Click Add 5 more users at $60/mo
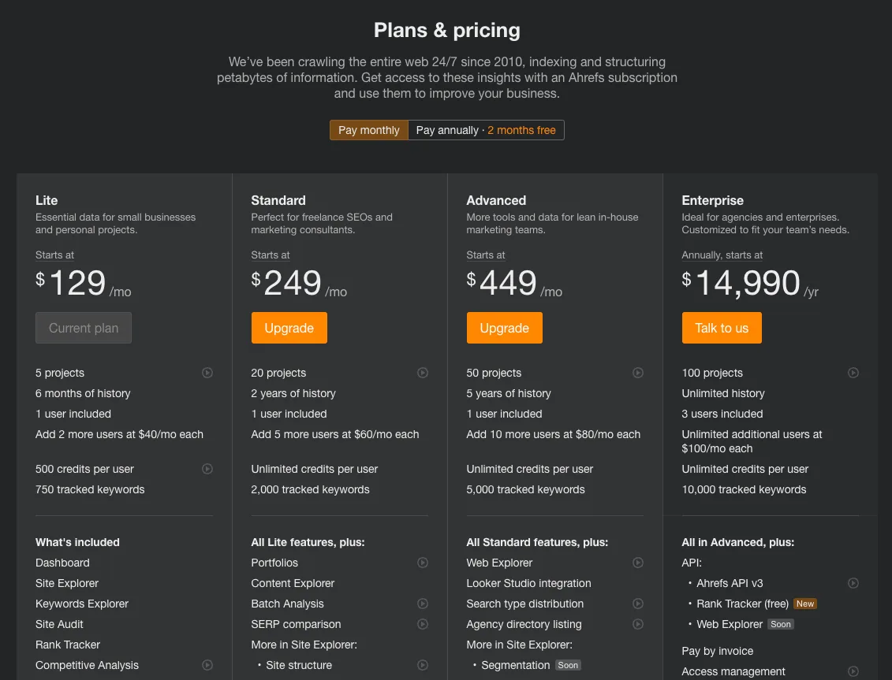The image size is (892, 680). coord(335,434)
